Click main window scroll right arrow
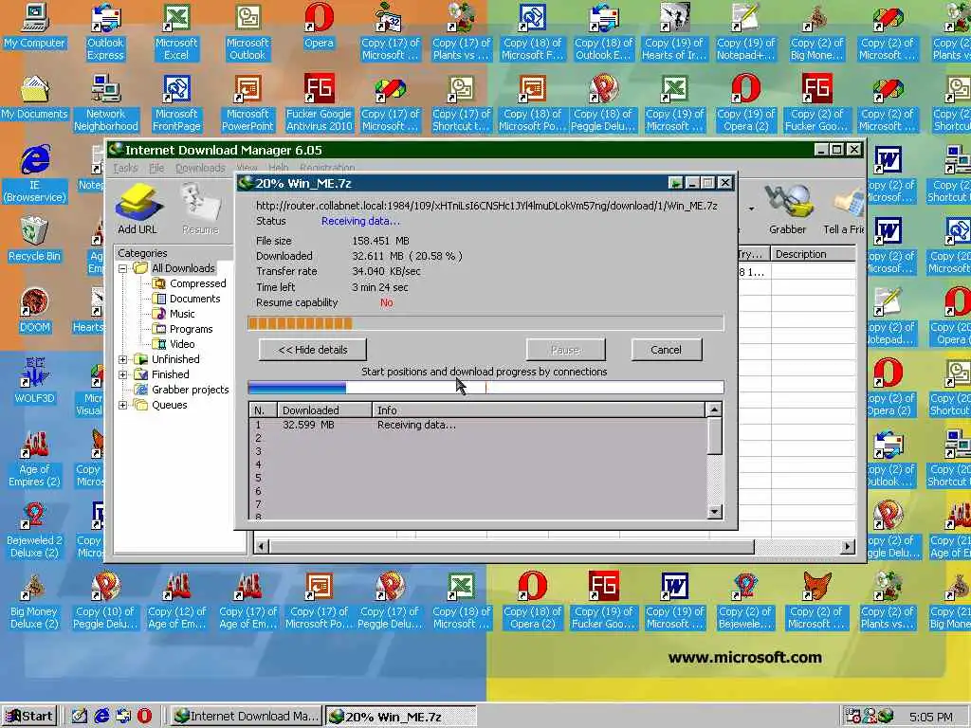Viewport: 971px width, 728px height. [x=847, y=547]
